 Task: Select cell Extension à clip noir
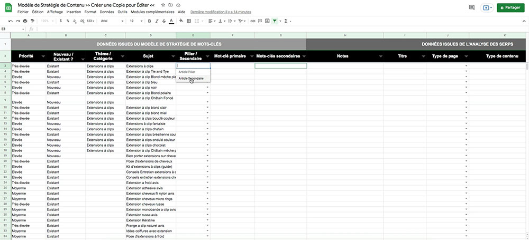click(150, 88)
